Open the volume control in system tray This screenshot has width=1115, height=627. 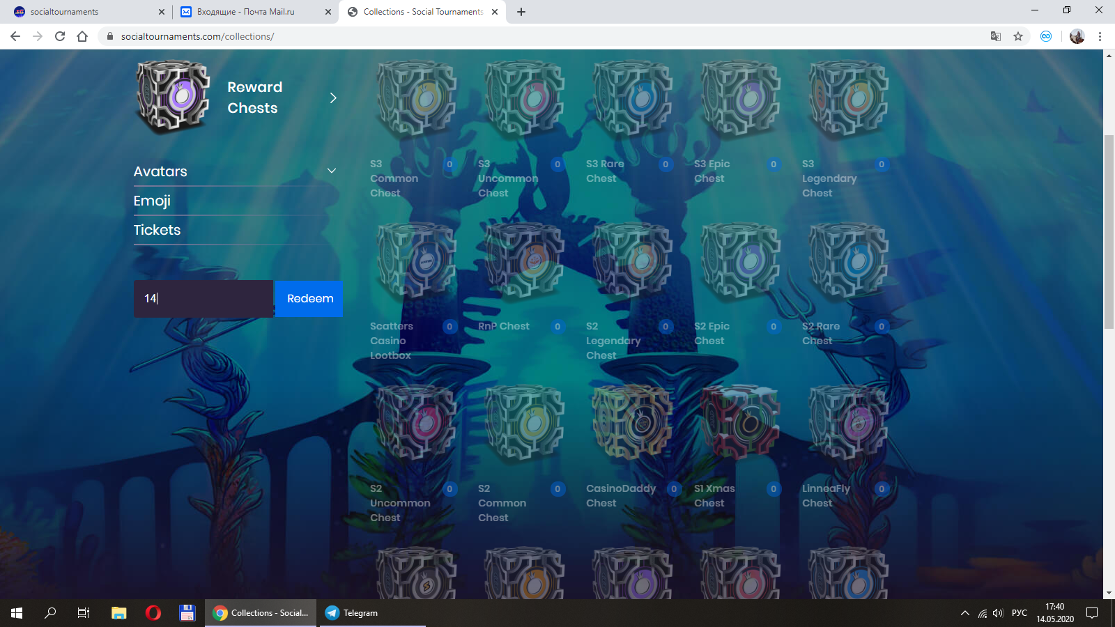[998, 613]
